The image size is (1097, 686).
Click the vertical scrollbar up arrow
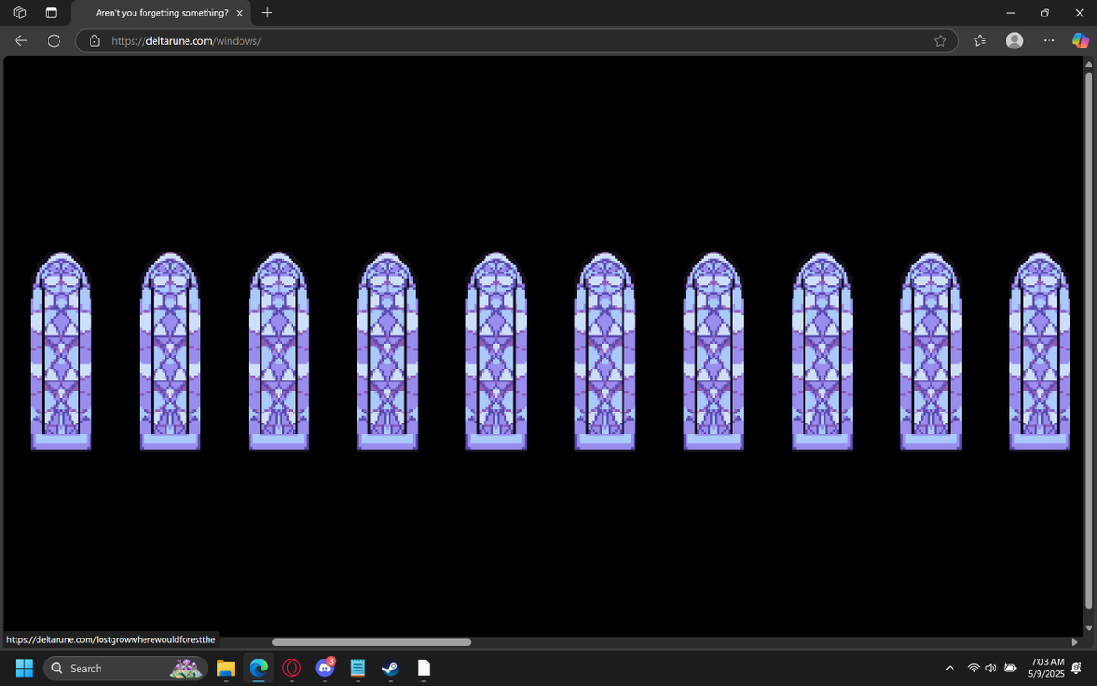pyautogui.click(x=1088, y=63)
